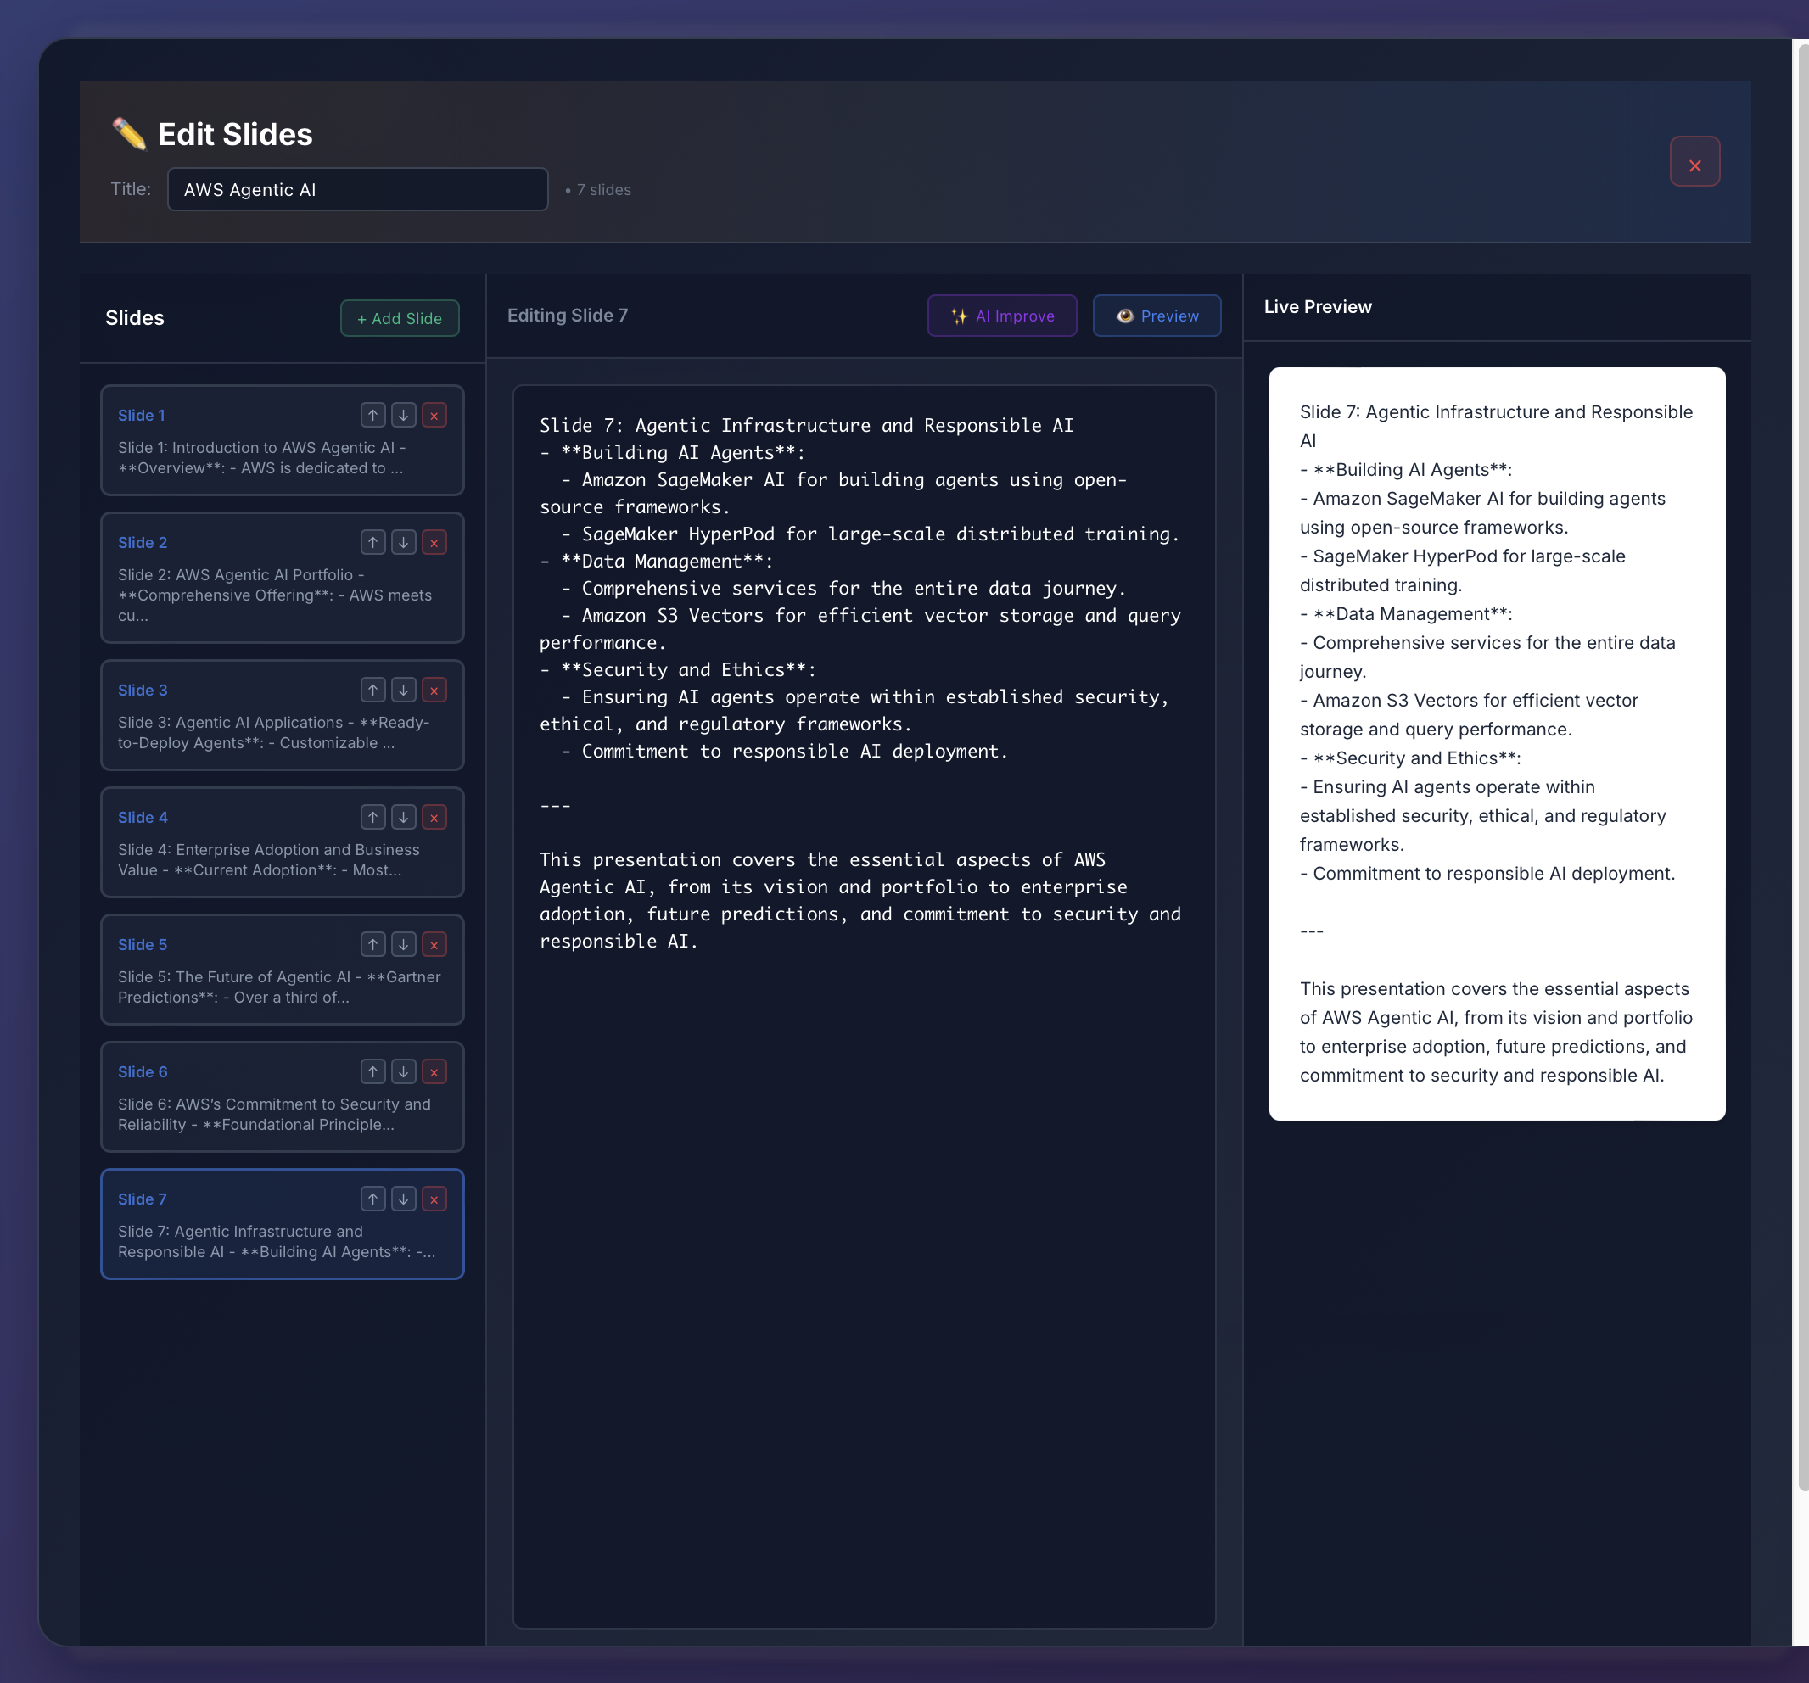This screenshot has height=1683, width=1809.
Task: Add a new slide with Add Slide
Action: coord(400,318)
